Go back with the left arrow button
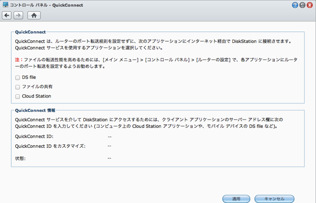316x203 pixels. (x=7, y=15)
